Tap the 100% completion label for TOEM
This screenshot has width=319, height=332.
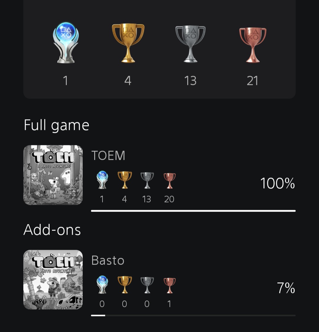coord(277,183)
